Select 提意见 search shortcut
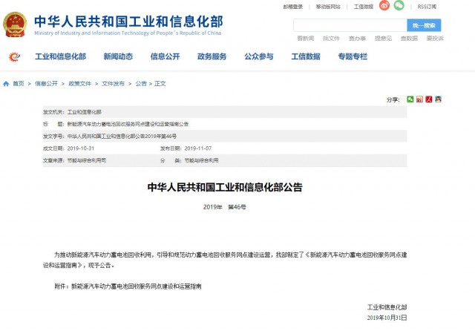Image resolution: width=475 pixels, height=331 pixels. pyautogui.click(x=383, y=39)
